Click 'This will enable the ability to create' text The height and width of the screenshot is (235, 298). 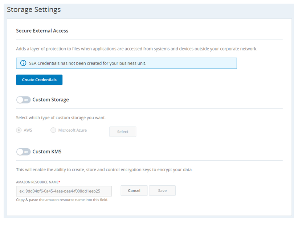[x=104, y=170]
